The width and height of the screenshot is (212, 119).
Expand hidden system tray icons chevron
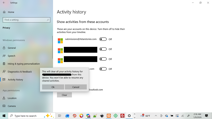click(x=156, y=116)
